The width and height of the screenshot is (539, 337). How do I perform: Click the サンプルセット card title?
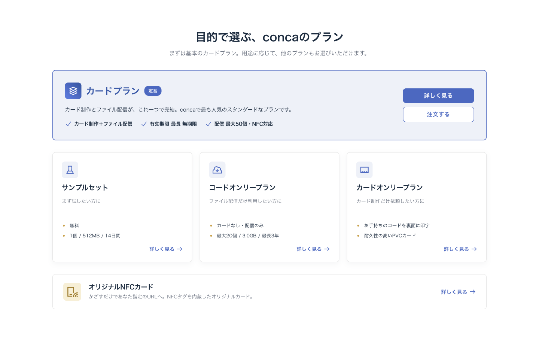(x=85, y=188)
